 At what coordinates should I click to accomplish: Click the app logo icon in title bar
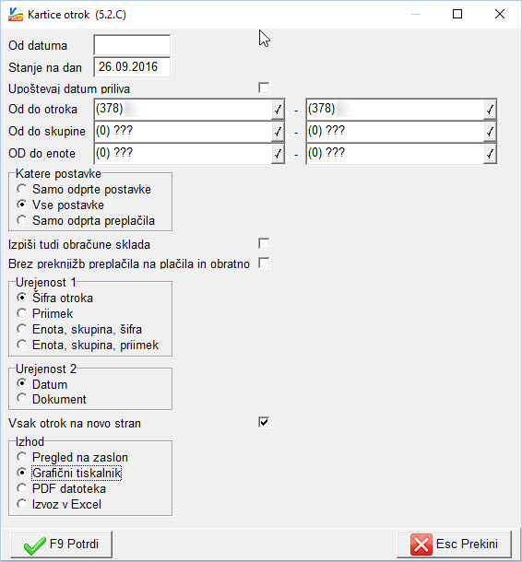click(x=16, y=15)
